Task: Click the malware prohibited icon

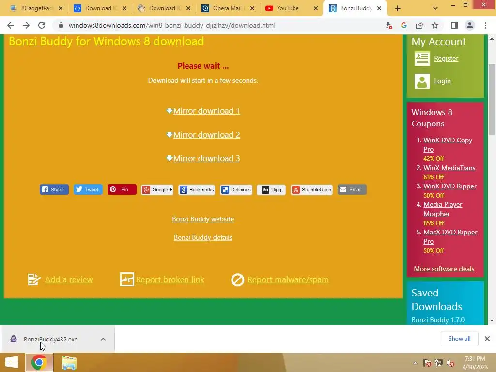Action: [x=237, y=279]
